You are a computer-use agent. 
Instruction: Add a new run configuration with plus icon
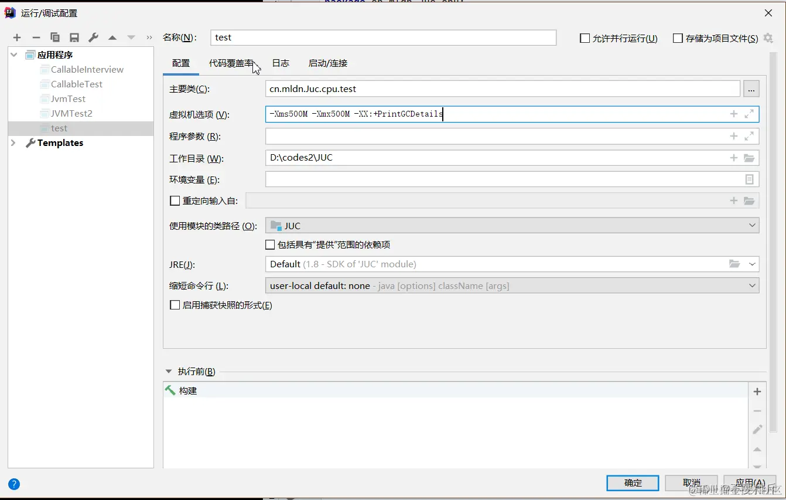(17, 38)
